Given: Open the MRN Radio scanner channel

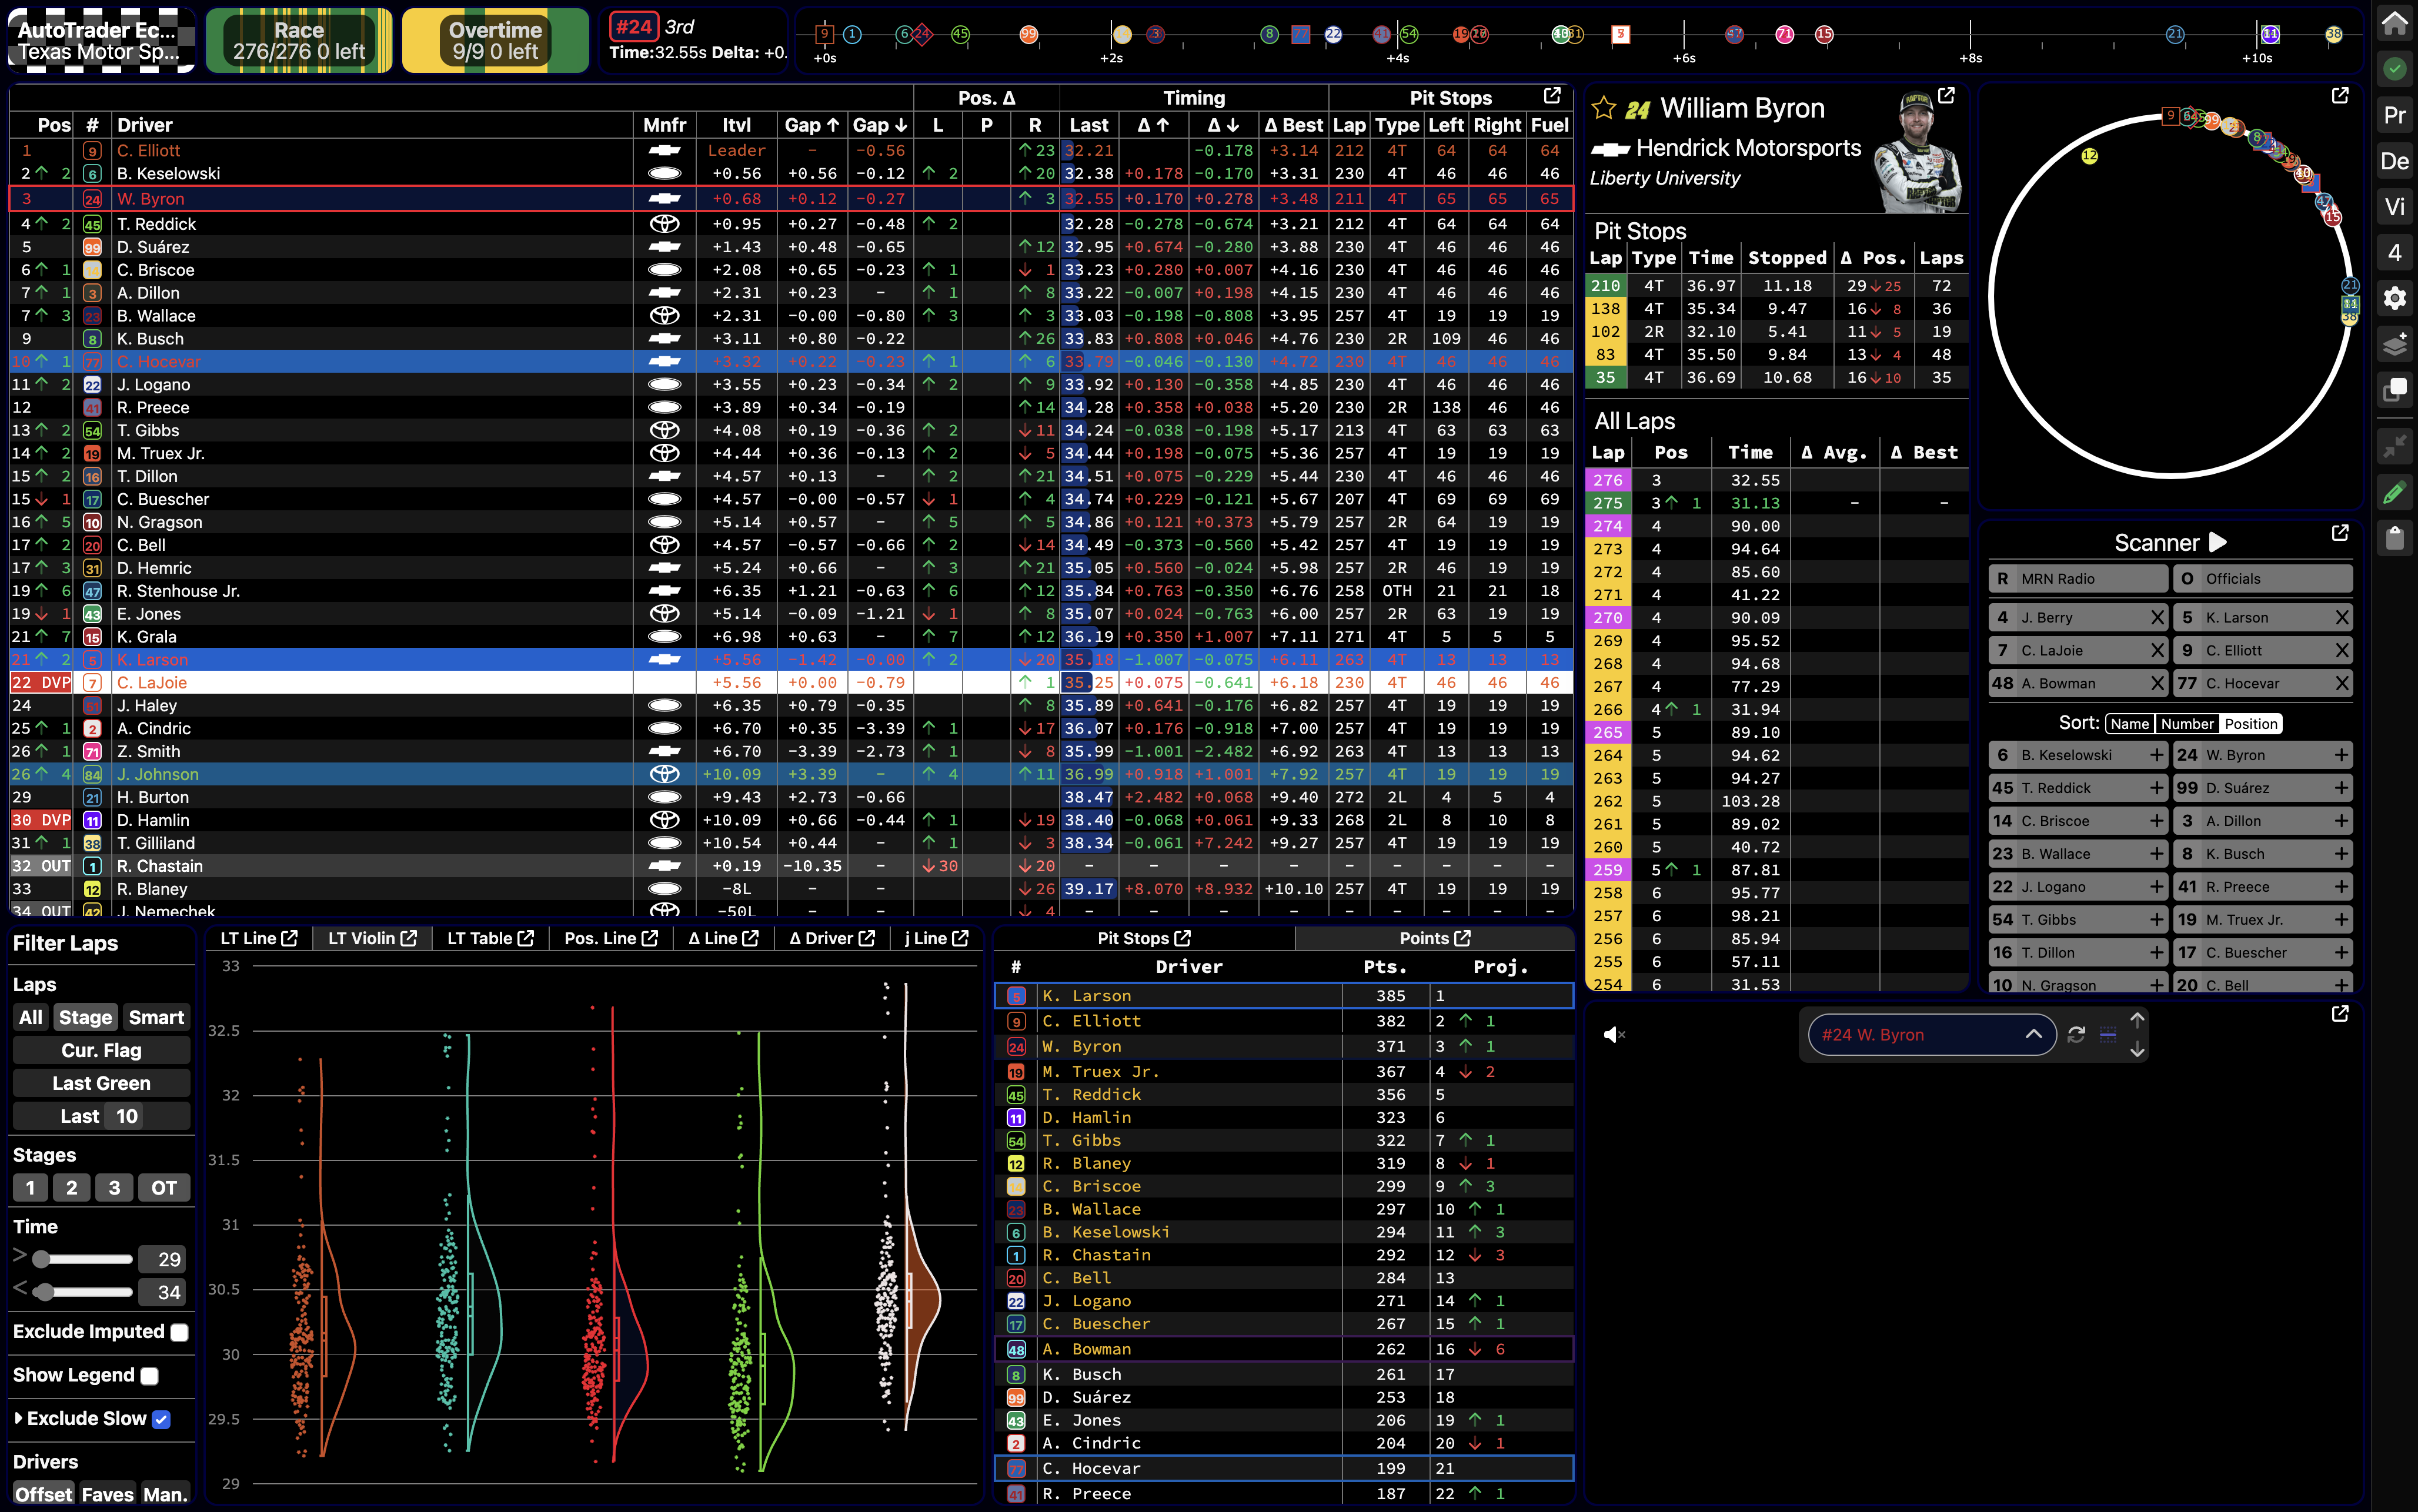Looking at the screenshot, I should pyautogui.click(x=2078, y=579).
